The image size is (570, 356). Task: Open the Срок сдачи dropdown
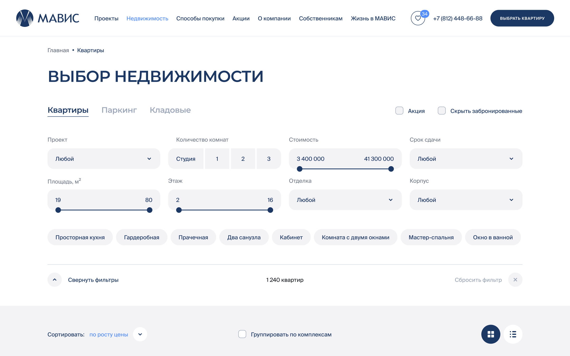tap(466, 159)
